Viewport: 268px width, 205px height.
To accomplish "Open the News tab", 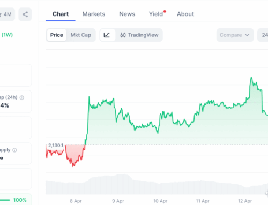I will pyautogui.click(x=127, y=14).
